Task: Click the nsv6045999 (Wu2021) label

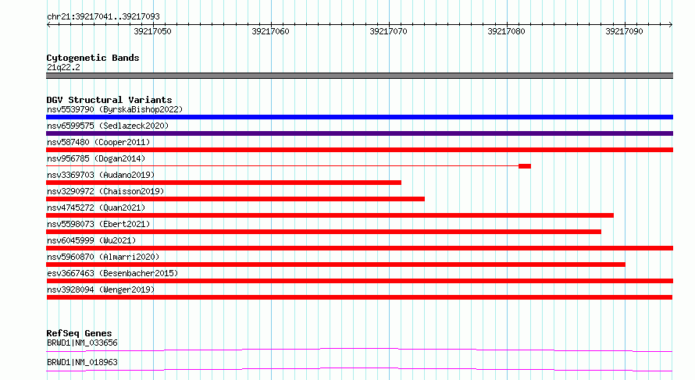Action: 91,240
